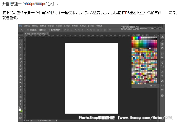Screen dimensions: 186x122
Task: Select the Hand tool
Action: pyautogui.click(x=21, y=101)
